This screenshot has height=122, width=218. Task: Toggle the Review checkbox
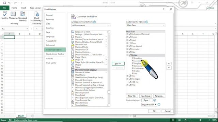(130, 55)
